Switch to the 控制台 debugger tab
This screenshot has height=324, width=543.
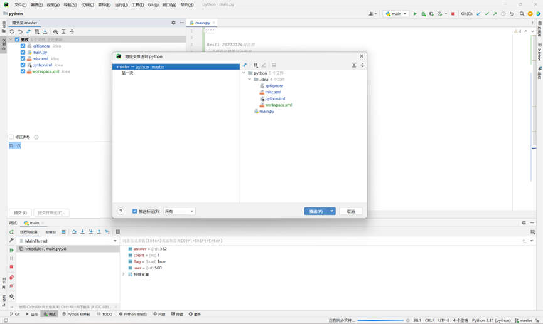pyautogui.click(x=50, y=232)
